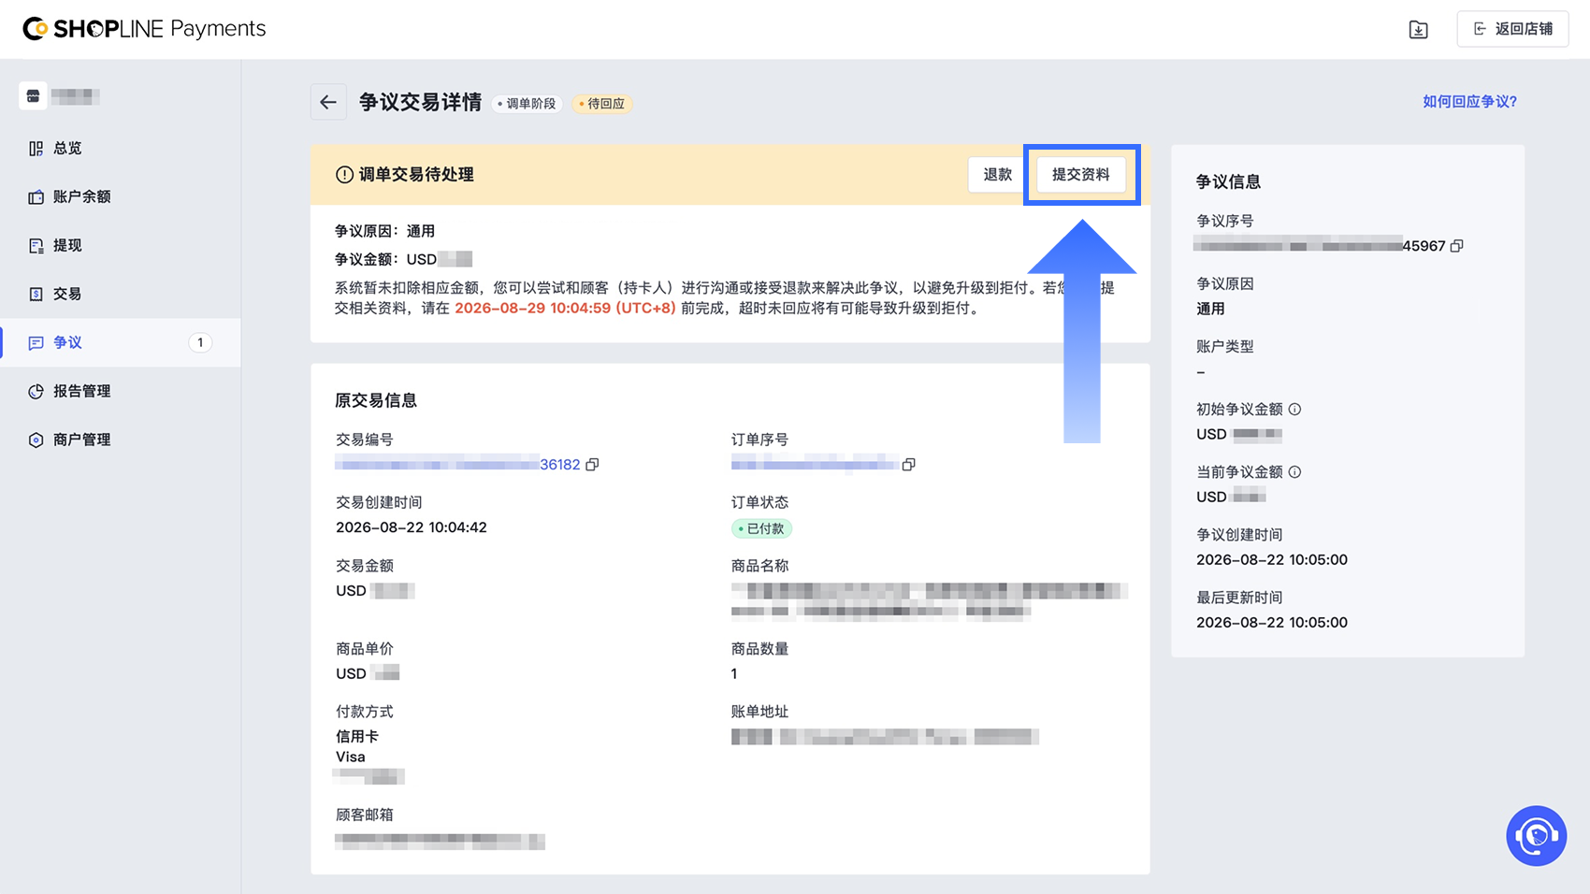Click the 商品数量 field label
The height and width of the screenshot is (894, 1590).
pos(759,649)
